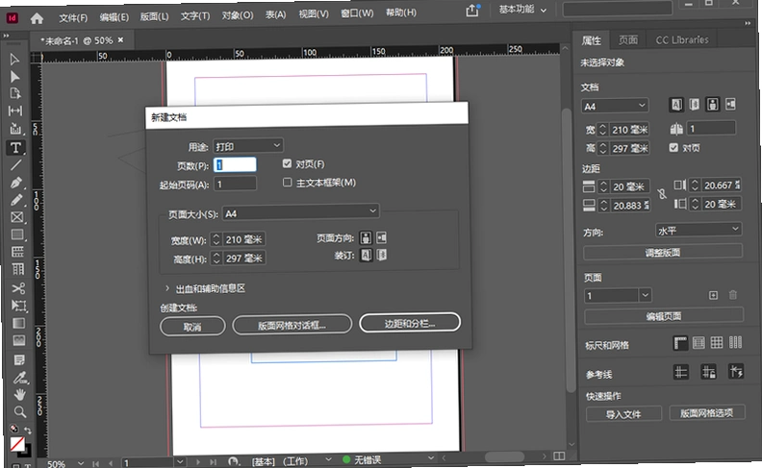The width and height of the screenshot is (762, 468).
Task: Click the Start Page Number field
Action: pos(235,184)
